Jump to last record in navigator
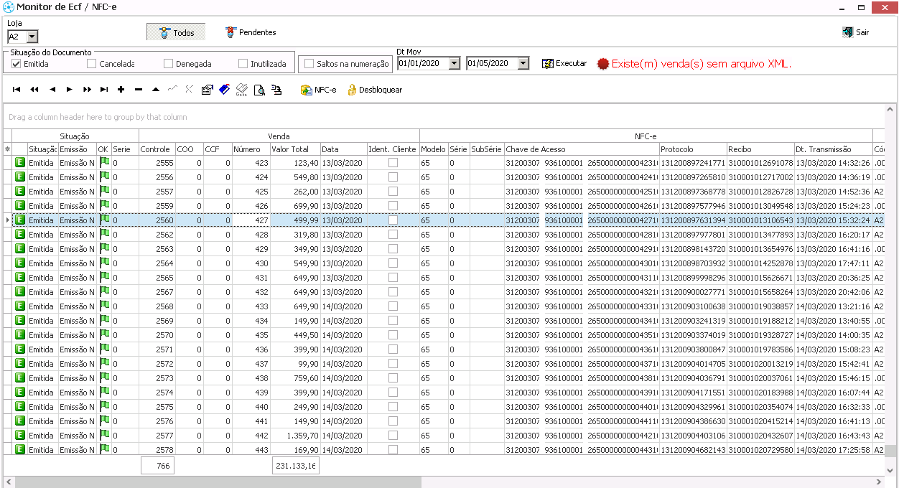899x488 pixels. coord(104,90)
